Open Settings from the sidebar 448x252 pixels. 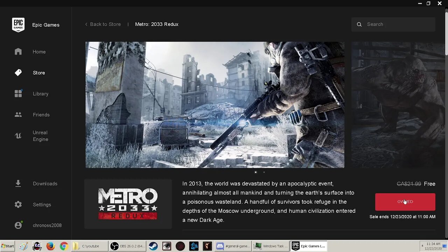tap(42, 204)
